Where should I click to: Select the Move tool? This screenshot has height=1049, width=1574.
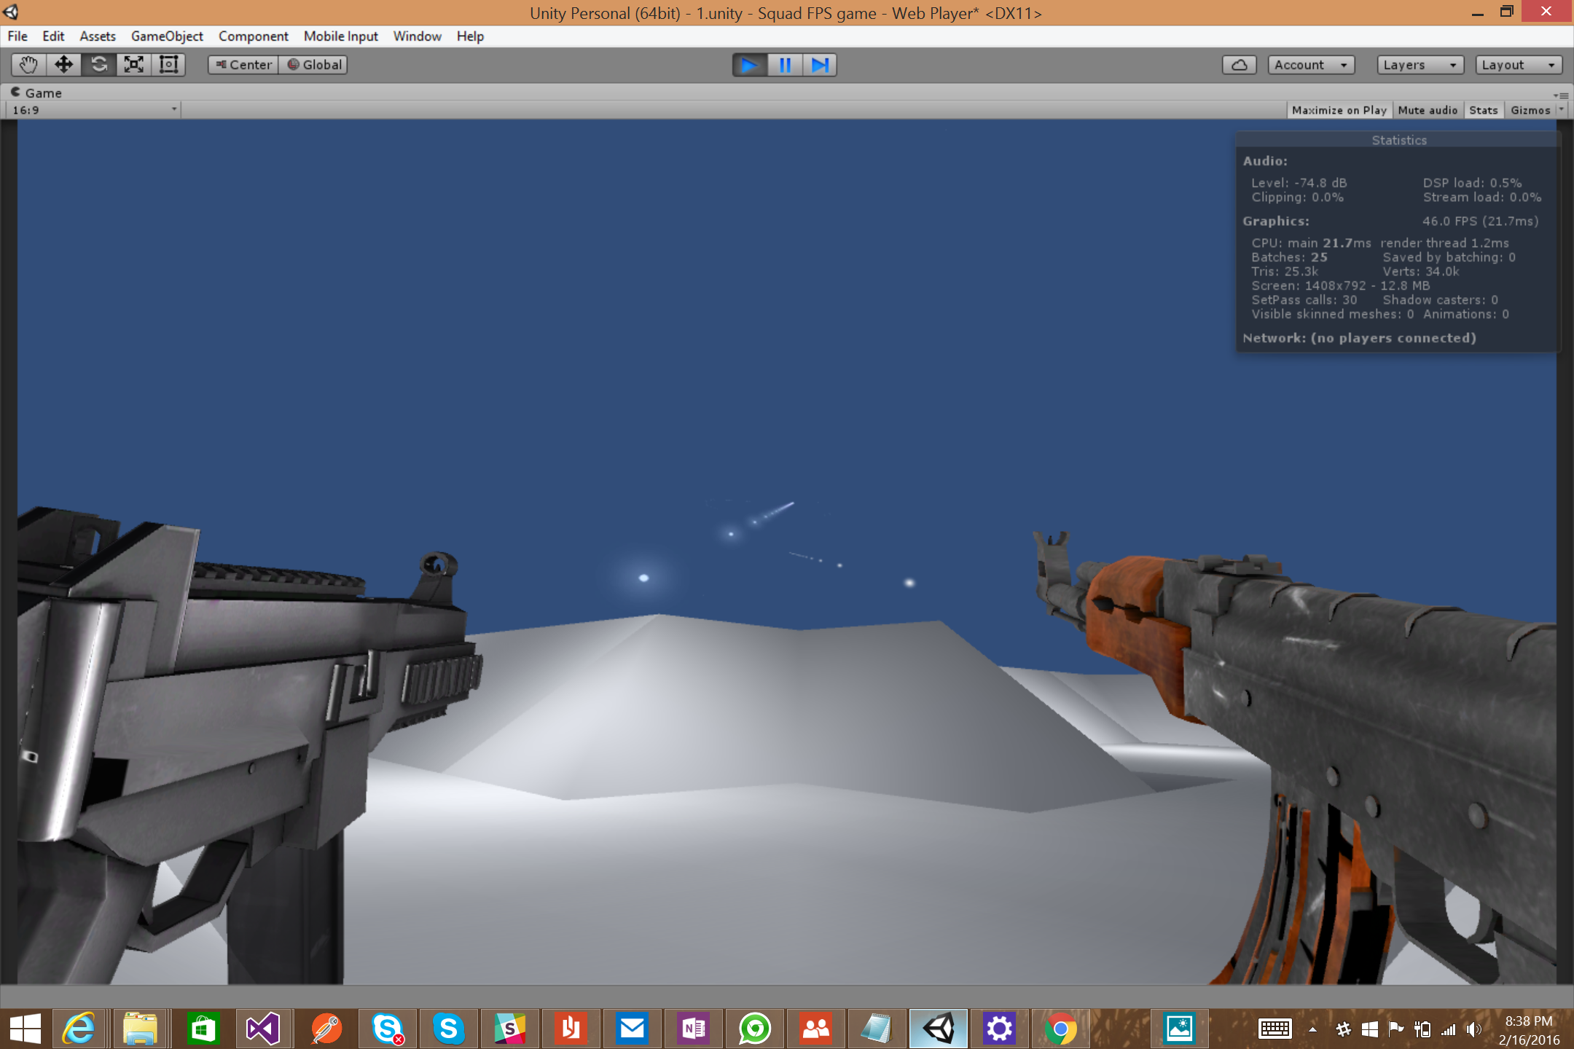[x=63, y=65]
